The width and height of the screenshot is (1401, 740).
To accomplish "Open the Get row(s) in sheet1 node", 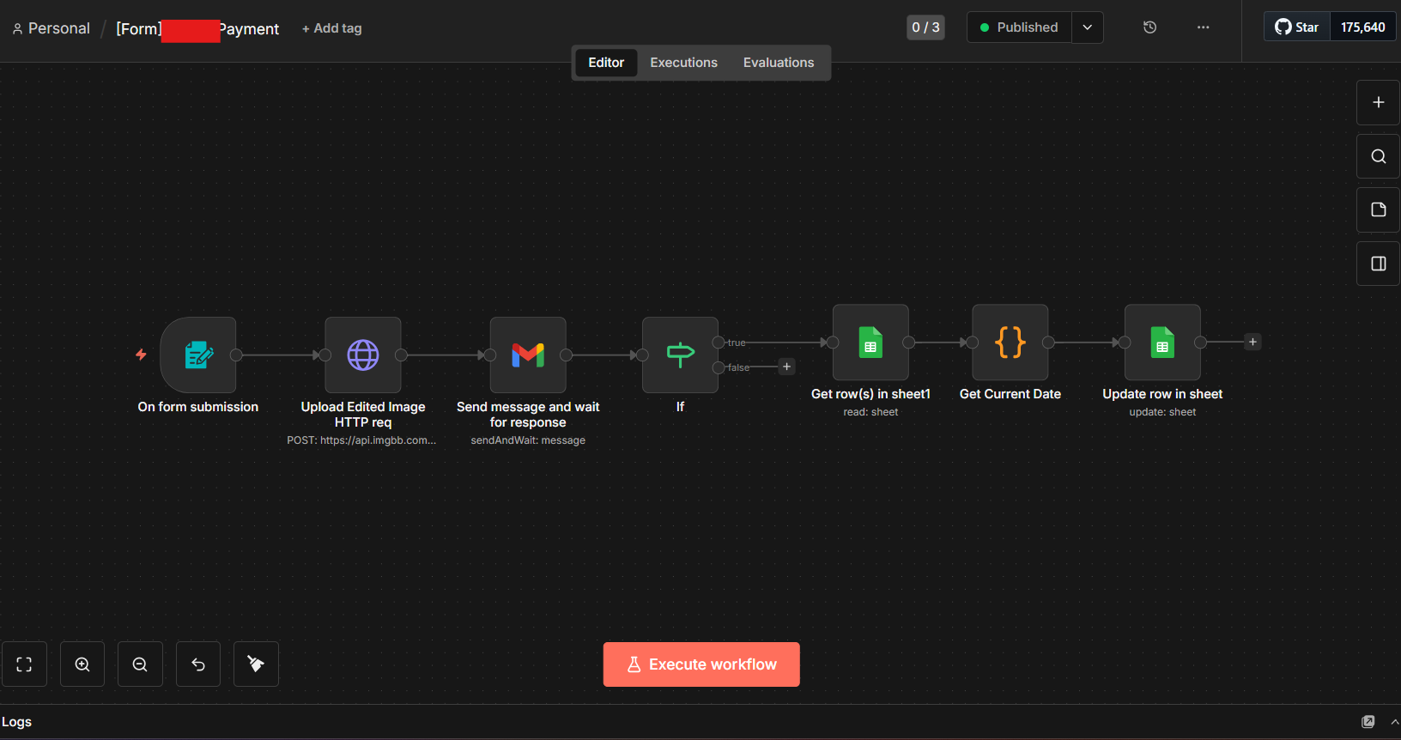I will (870, 342).
